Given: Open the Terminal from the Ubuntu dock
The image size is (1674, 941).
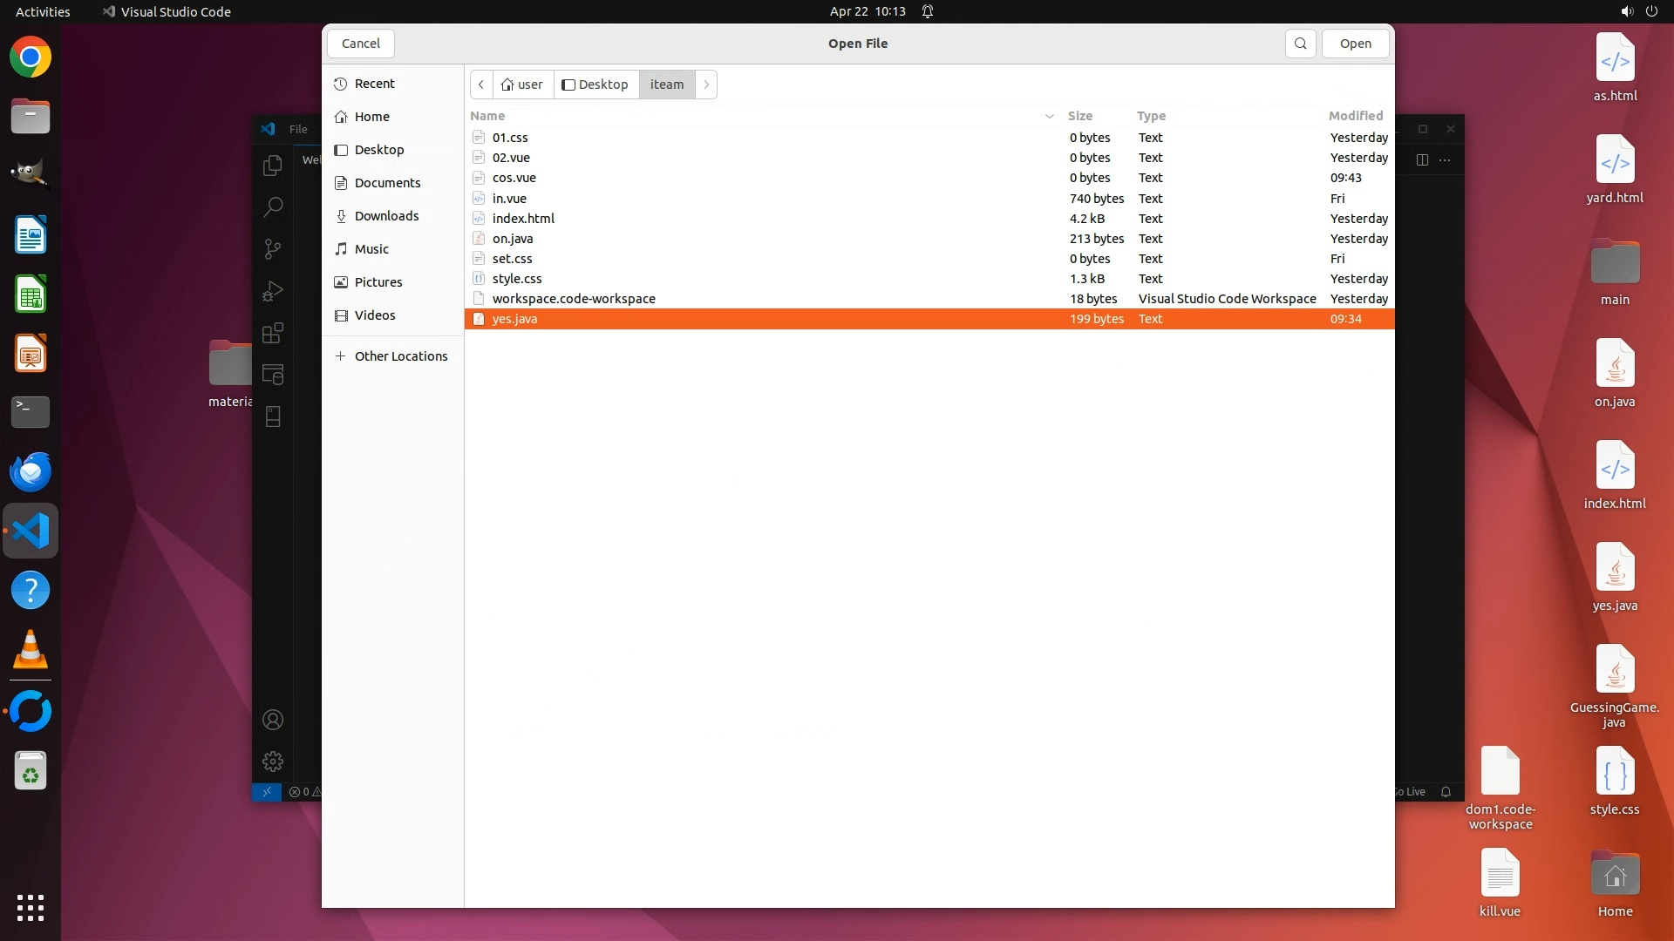Looking at the screenshot, I should coord(31,411).
